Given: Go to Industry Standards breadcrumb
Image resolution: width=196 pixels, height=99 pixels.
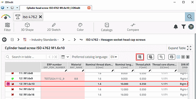Looking at the screenshot, I should 44,40.
